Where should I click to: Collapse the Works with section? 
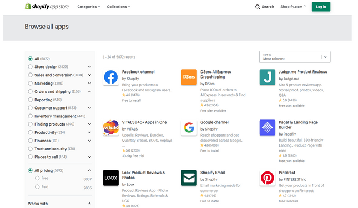click(x=89, y=204)
